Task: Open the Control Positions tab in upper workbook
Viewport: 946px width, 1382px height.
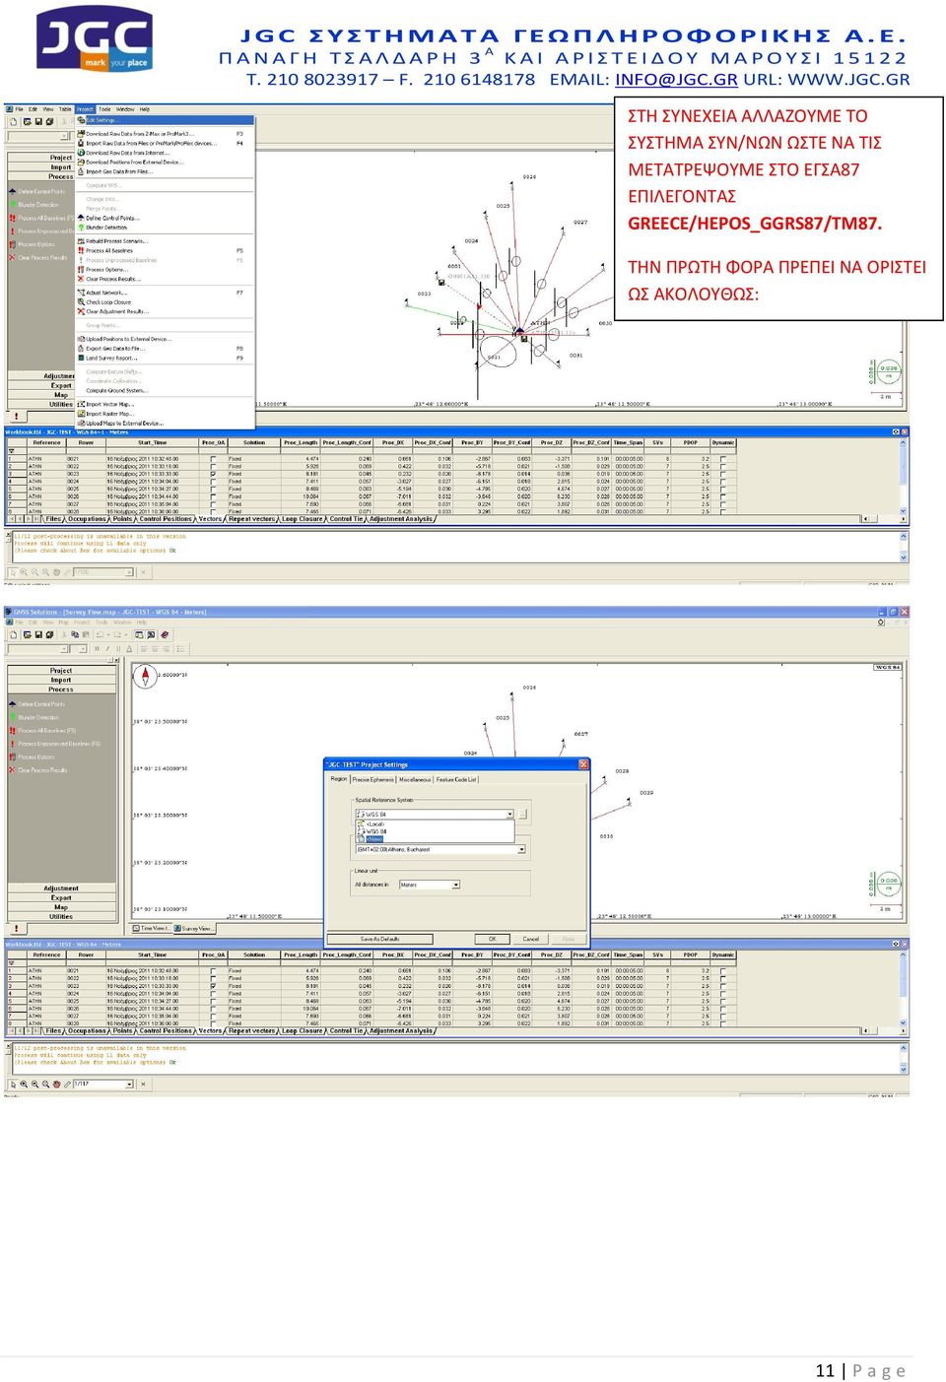Action: tap(166, 519)
